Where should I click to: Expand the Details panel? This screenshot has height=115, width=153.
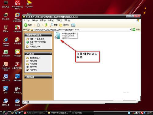coord(50,77)
